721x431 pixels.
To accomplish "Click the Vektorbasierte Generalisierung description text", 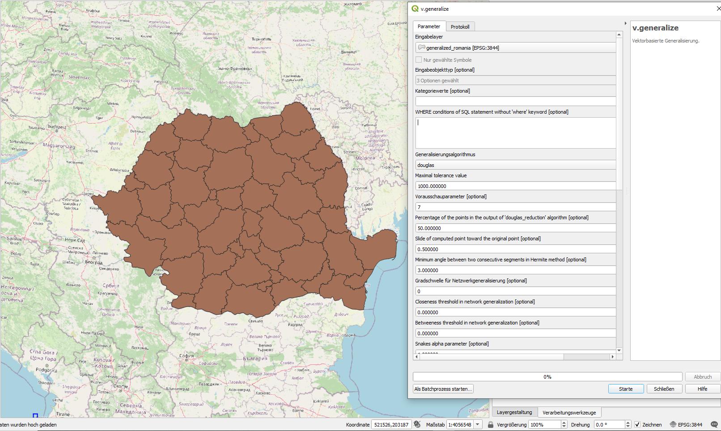I will coord(666,41).
